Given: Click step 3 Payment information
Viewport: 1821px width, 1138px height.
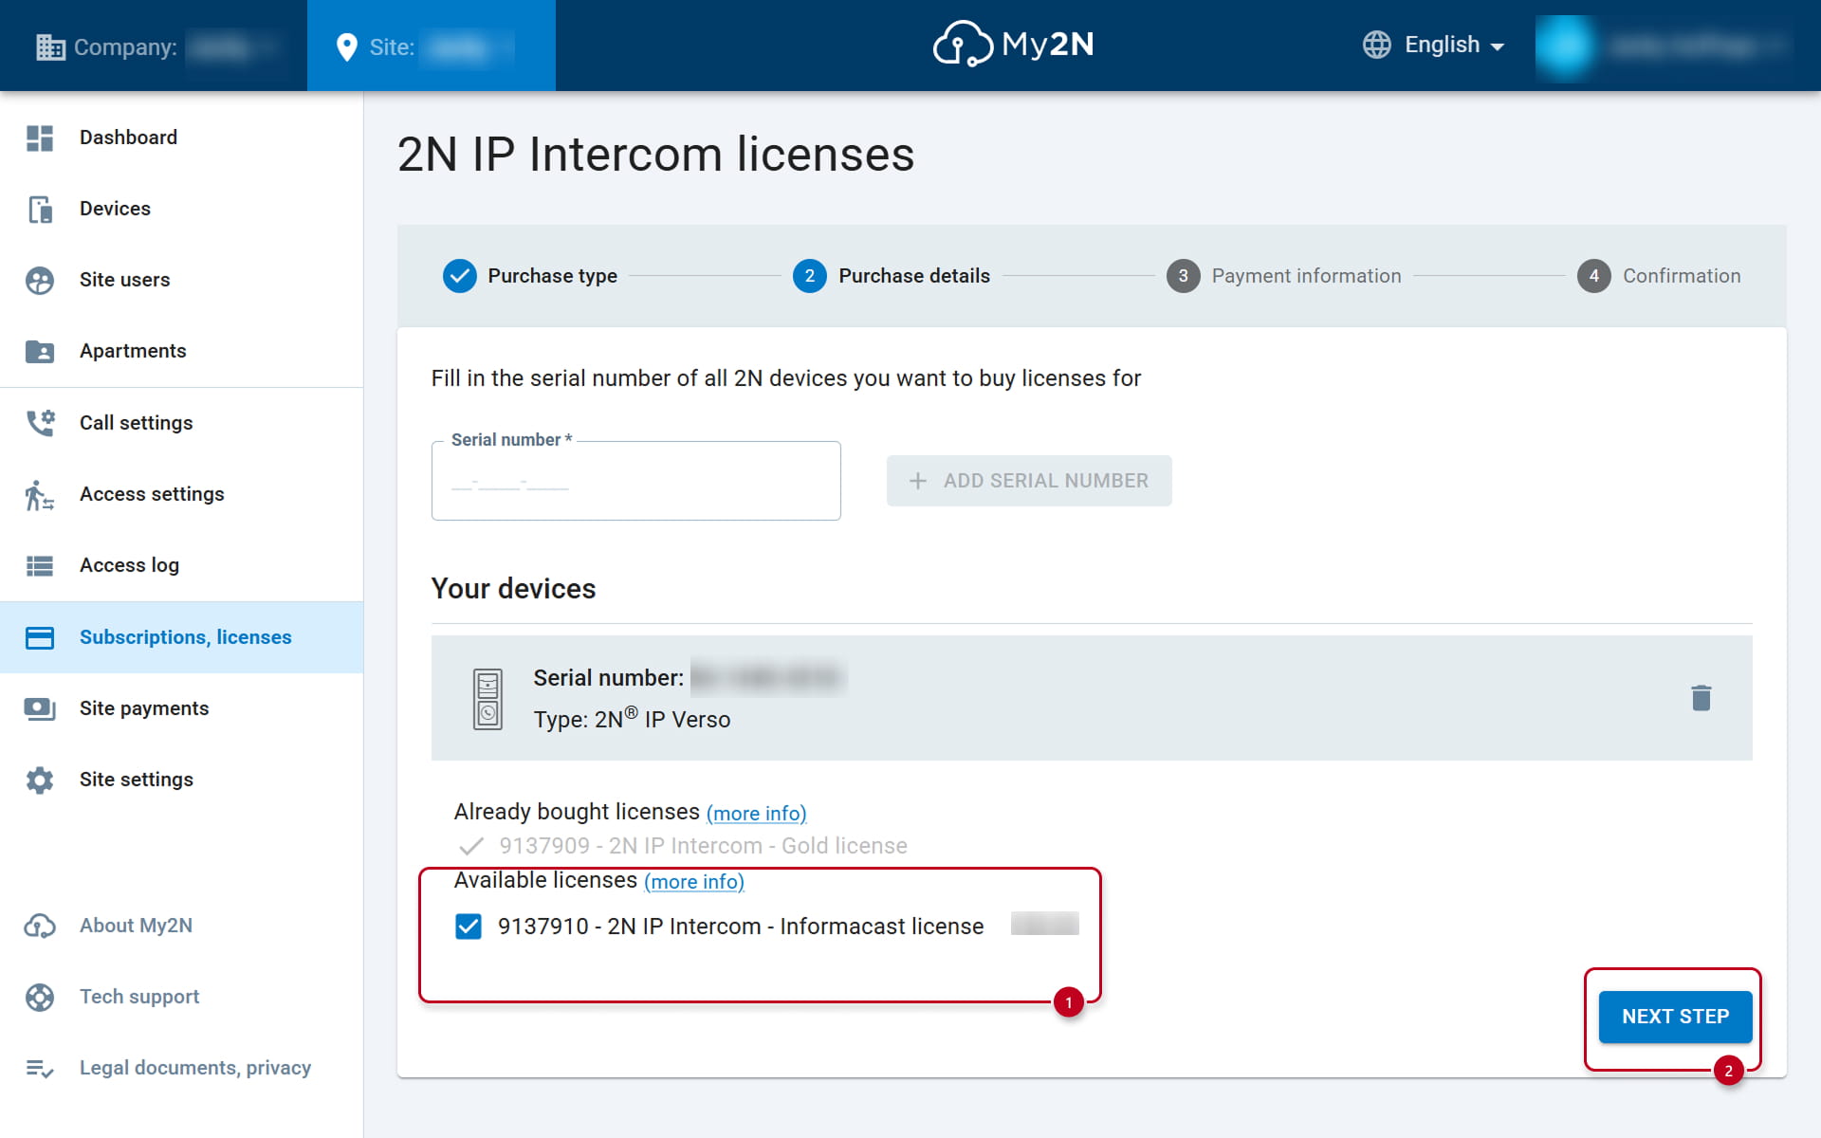Looking at the screenshot, I should tap(1284, 276).
